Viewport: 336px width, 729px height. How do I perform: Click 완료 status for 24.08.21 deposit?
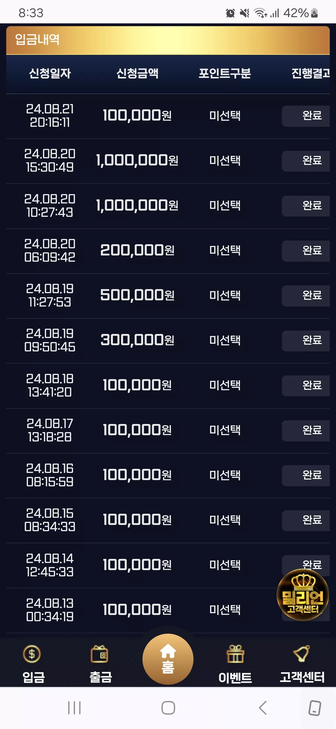tap(306, 116)
